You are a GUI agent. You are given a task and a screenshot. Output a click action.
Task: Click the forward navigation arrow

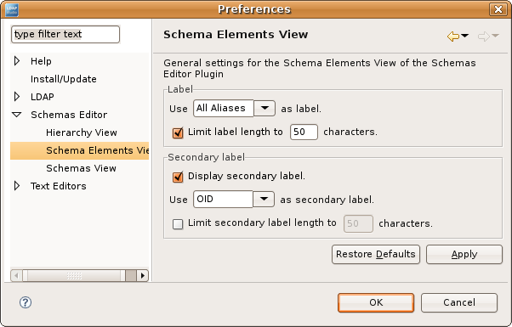point(484,37)
